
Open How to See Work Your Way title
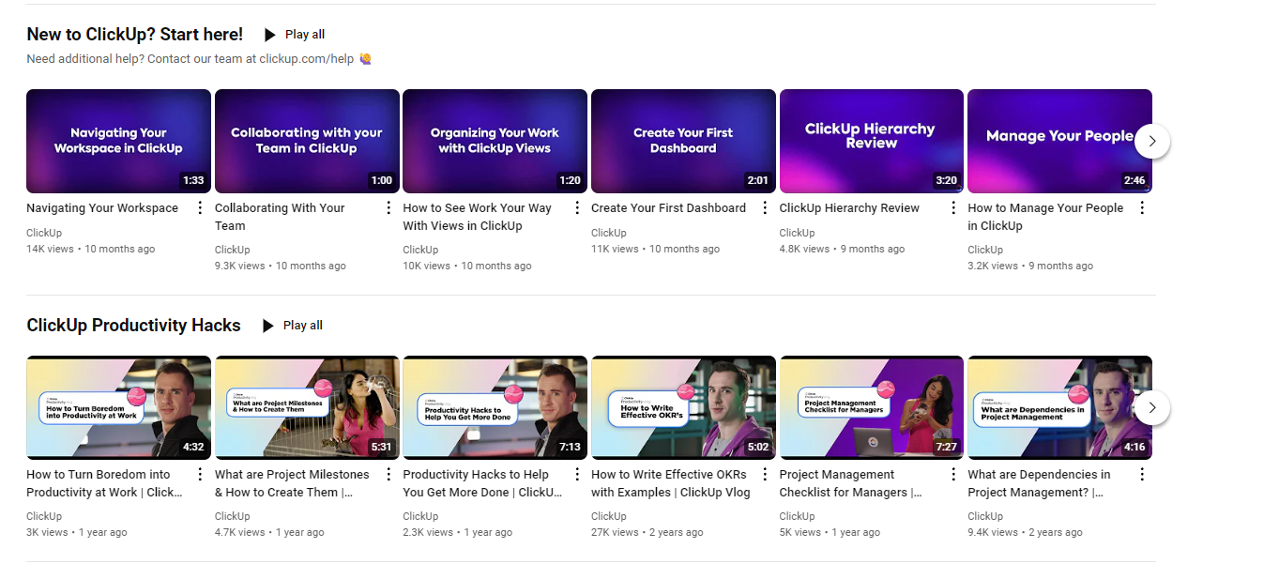(477, 217)
